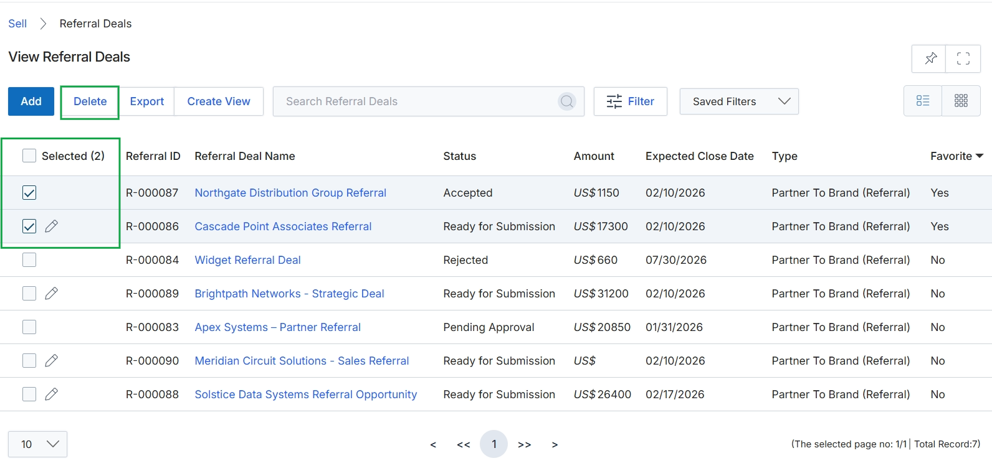Click the Rejected status cell
The width and height of the screenshot is (992, 471).
point(465,260)
